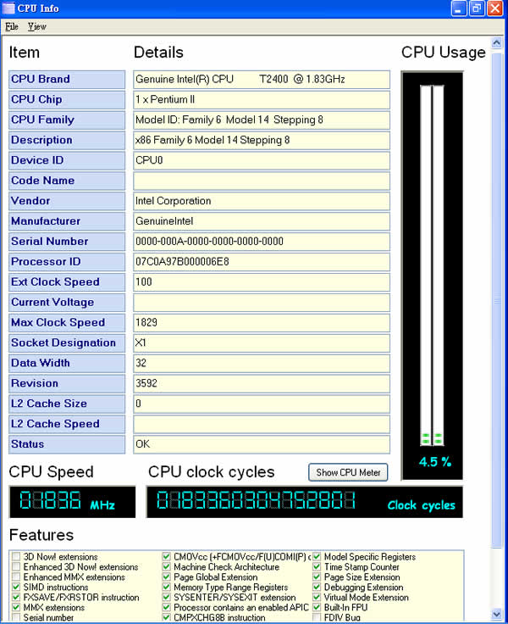
Task: Click the CPU Info title bar icon
Action: point(8,8)
